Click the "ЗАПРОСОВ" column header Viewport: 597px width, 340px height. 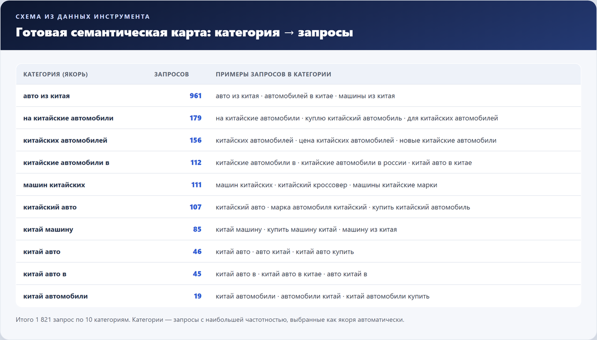(x=171, y=74)
